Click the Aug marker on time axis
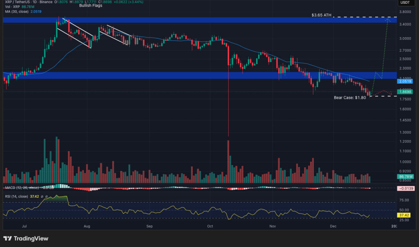This screenshot has width=419, height=247. [86, 225]
